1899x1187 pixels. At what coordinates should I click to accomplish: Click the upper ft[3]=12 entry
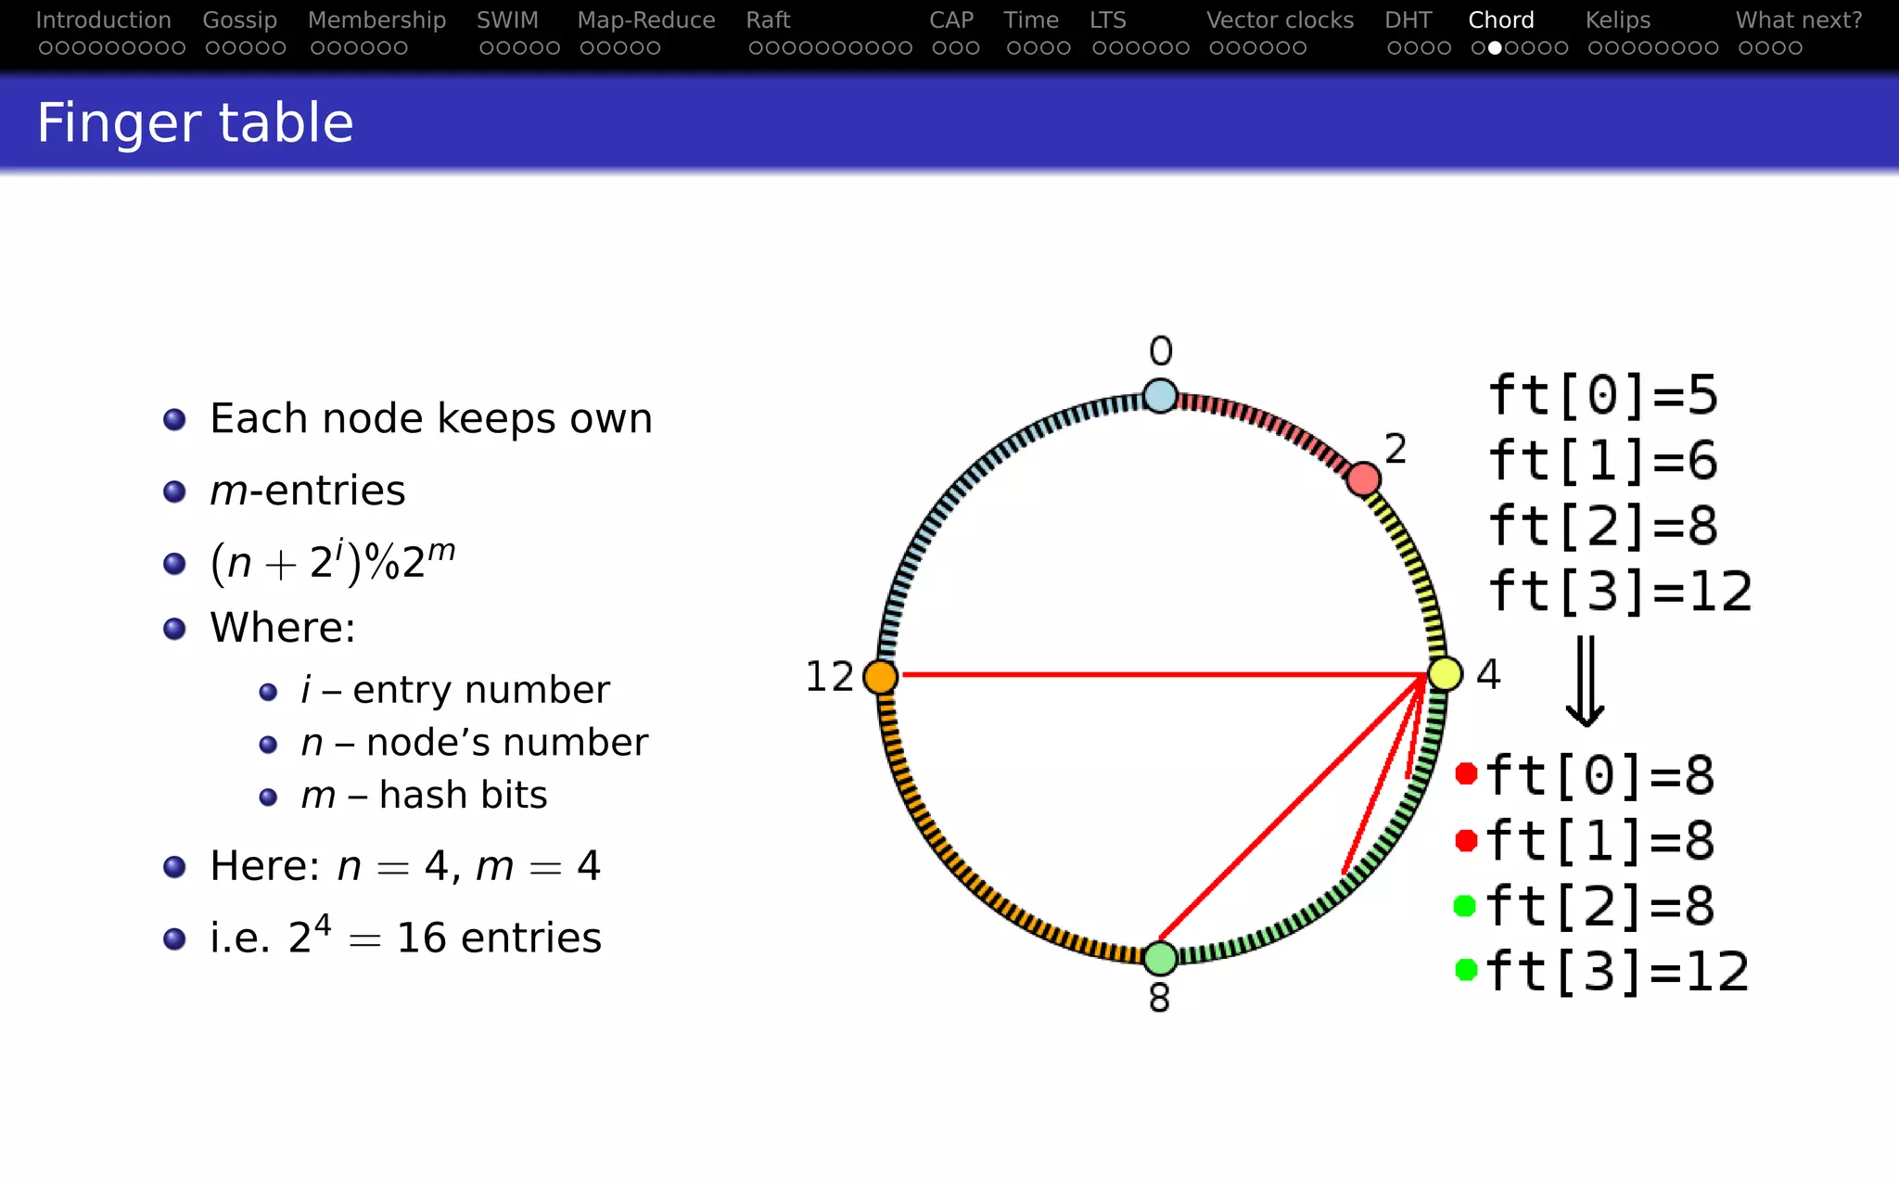click(1620, 591)
